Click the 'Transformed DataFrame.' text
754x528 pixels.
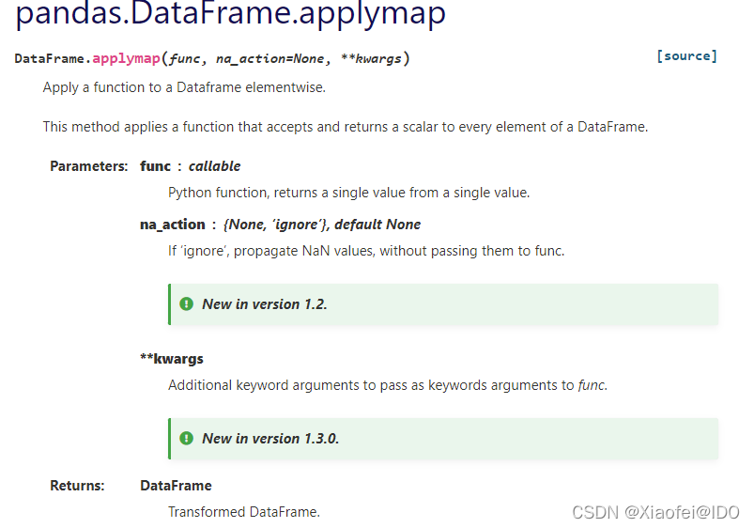click(244, 512)
